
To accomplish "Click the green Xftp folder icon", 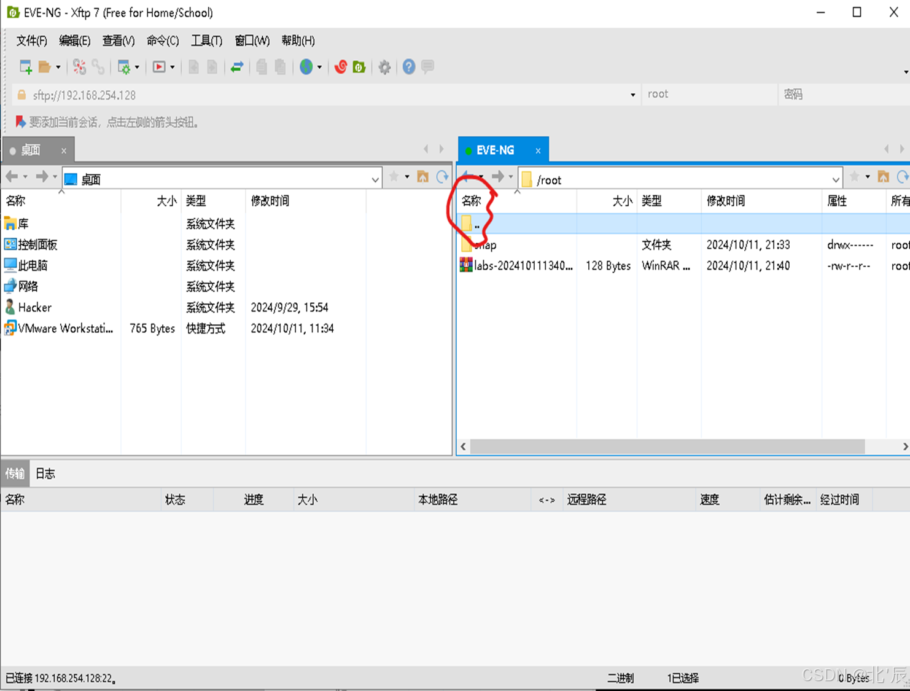I will click(x=359, y=67).
